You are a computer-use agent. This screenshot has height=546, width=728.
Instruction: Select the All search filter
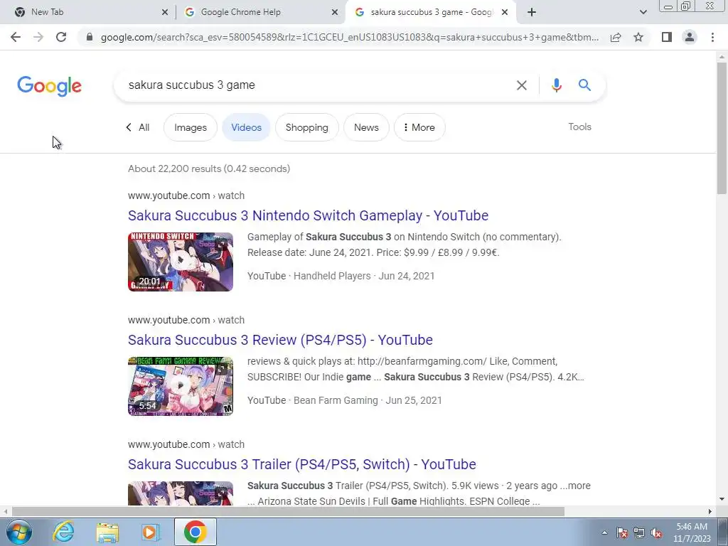point(137,127)
